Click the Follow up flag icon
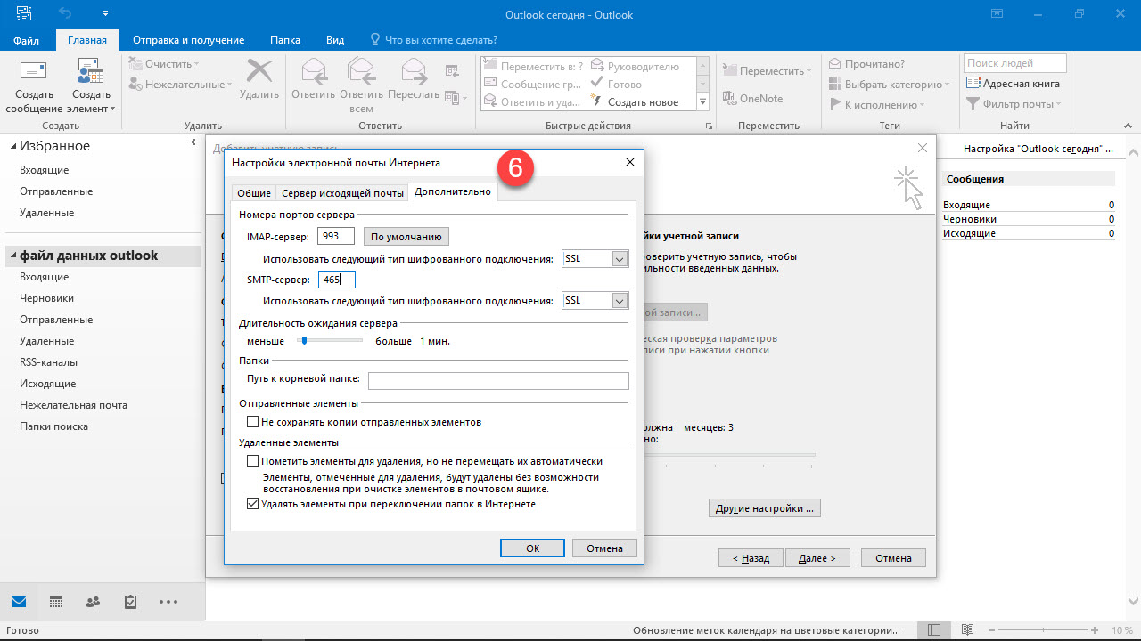Image resolution: width=1141 pixels, height=641 pixels. [x=835, y=105]
